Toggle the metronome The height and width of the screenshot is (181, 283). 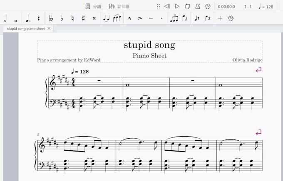click(x=198, y=7)
